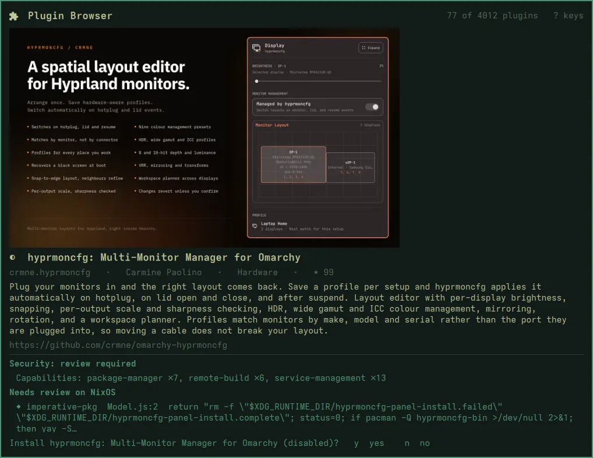Viewport: 593px width, 458px height.
Task: Click the half-circle status icon beside hyprmoncfg title
Action: (12, 258)
